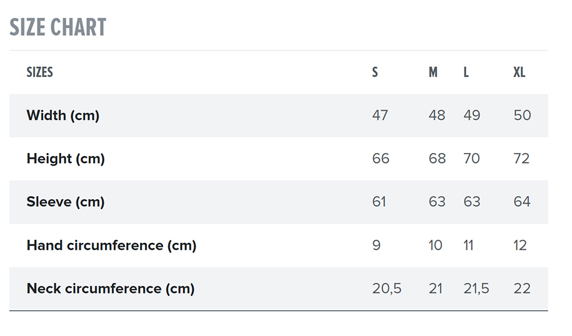Click width value 50 for size XL
The height and width of the screenshot is (336, 572).
(522, 116)
